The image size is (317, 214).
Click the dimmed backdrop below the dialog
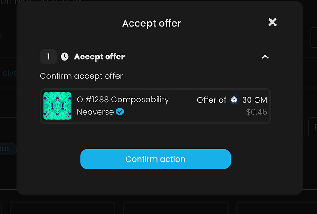158,204
